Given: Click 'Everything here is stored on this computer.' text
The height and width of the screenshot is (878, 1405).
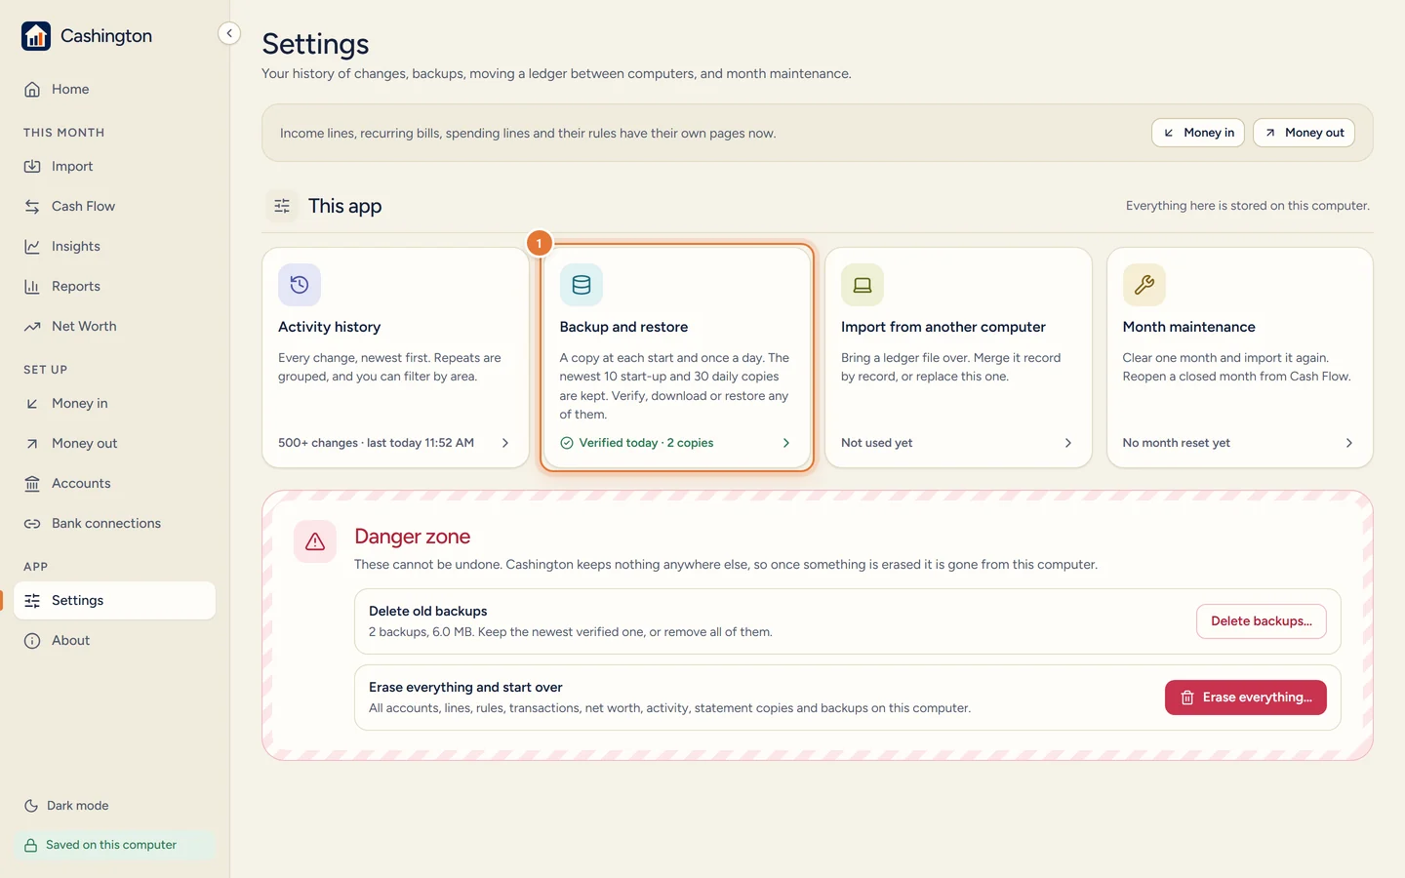Looking at the screenshot, I should click(x=1248, y=206).
